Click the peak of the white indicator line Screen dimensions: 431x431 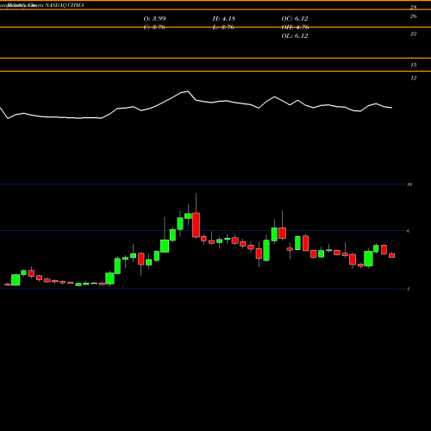pyautogui.click(x=188, y=91)
